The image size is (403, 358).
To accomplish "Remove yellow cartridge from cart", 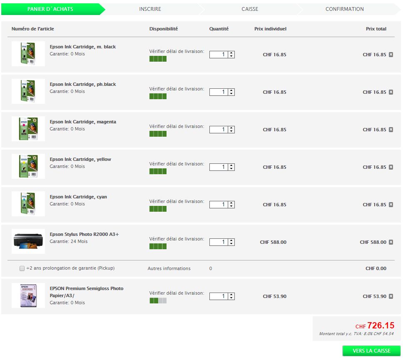I will [391, 167].
